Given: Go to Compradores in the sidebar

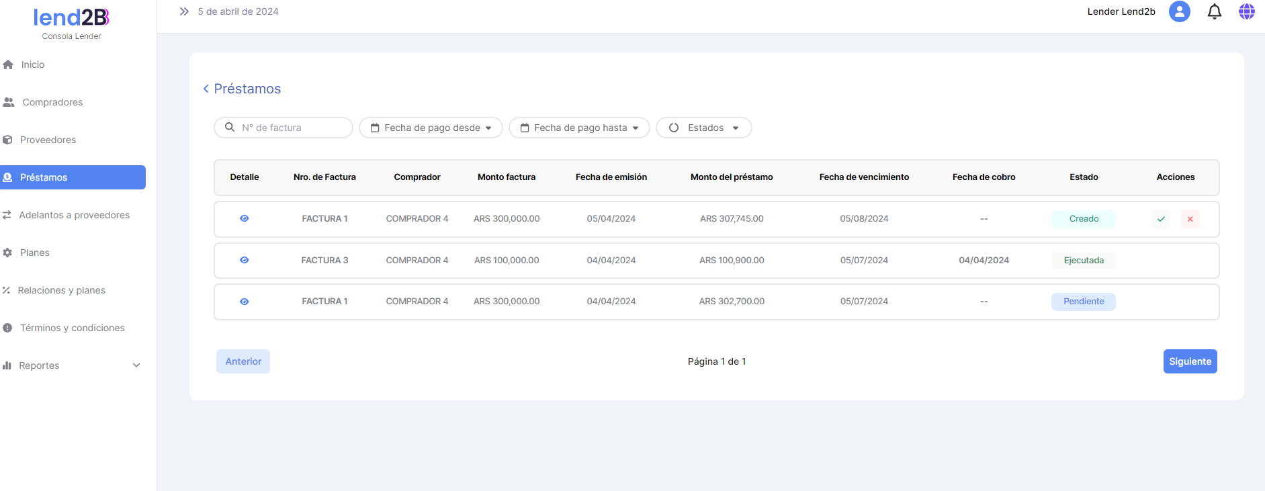Looking at the screenshot, I should coord(52,102).
